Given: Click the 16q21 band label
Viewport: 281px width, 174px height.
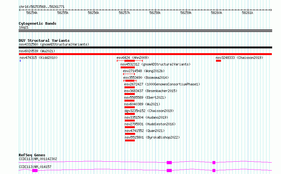Looking at the screenshot, I should [24, 27].
